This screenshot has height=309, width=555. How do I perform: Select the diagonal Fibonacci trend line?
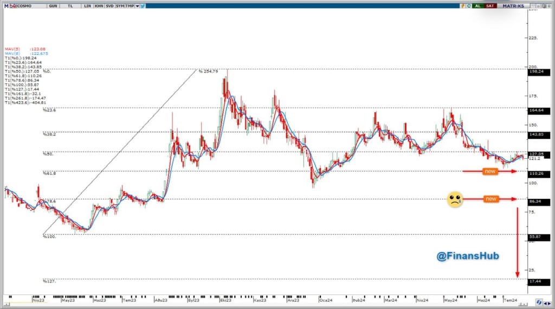coord(120,152)
